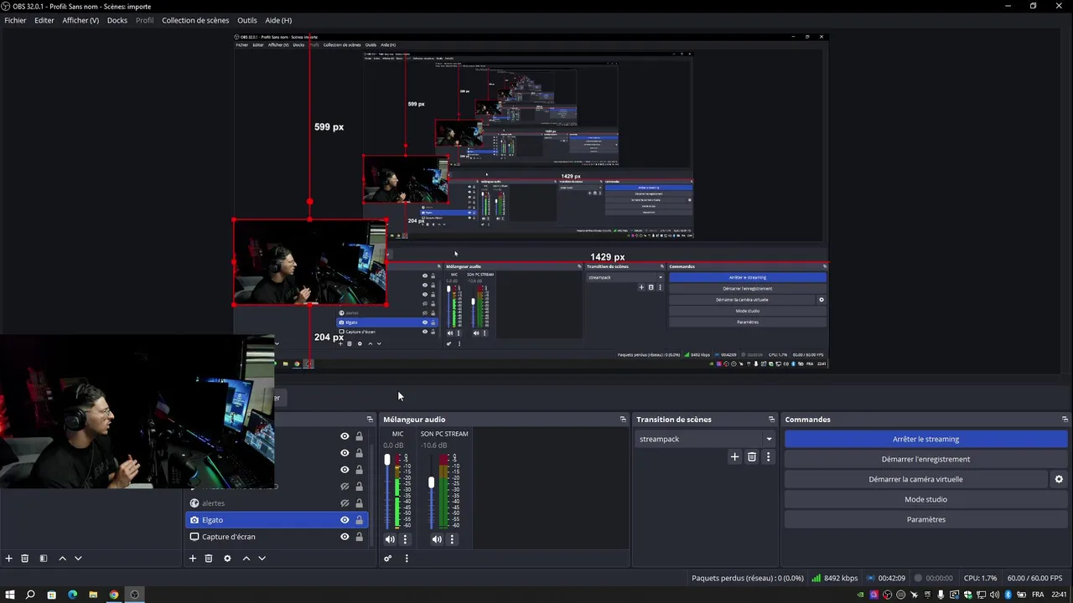1073x603 pixels.
Task: Mute the SON PC STREAM channel
Action: point(437,539)
